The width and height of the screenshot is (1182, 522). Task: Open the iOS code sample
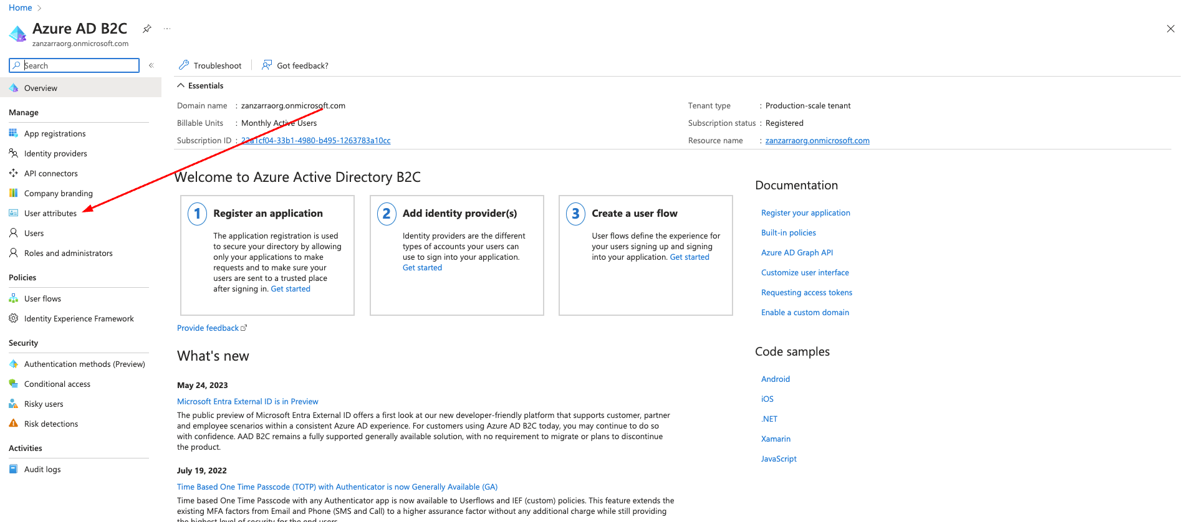tap(767, 399)
